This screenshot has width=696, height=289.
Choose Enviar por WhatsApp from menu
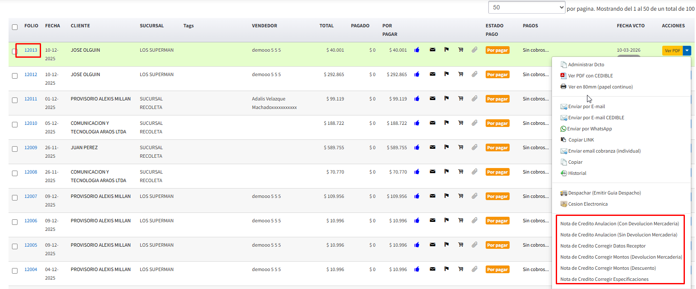tap(589, 129)
